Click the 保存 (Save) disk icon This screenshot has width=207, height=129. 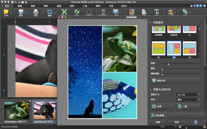coord(21,12)
